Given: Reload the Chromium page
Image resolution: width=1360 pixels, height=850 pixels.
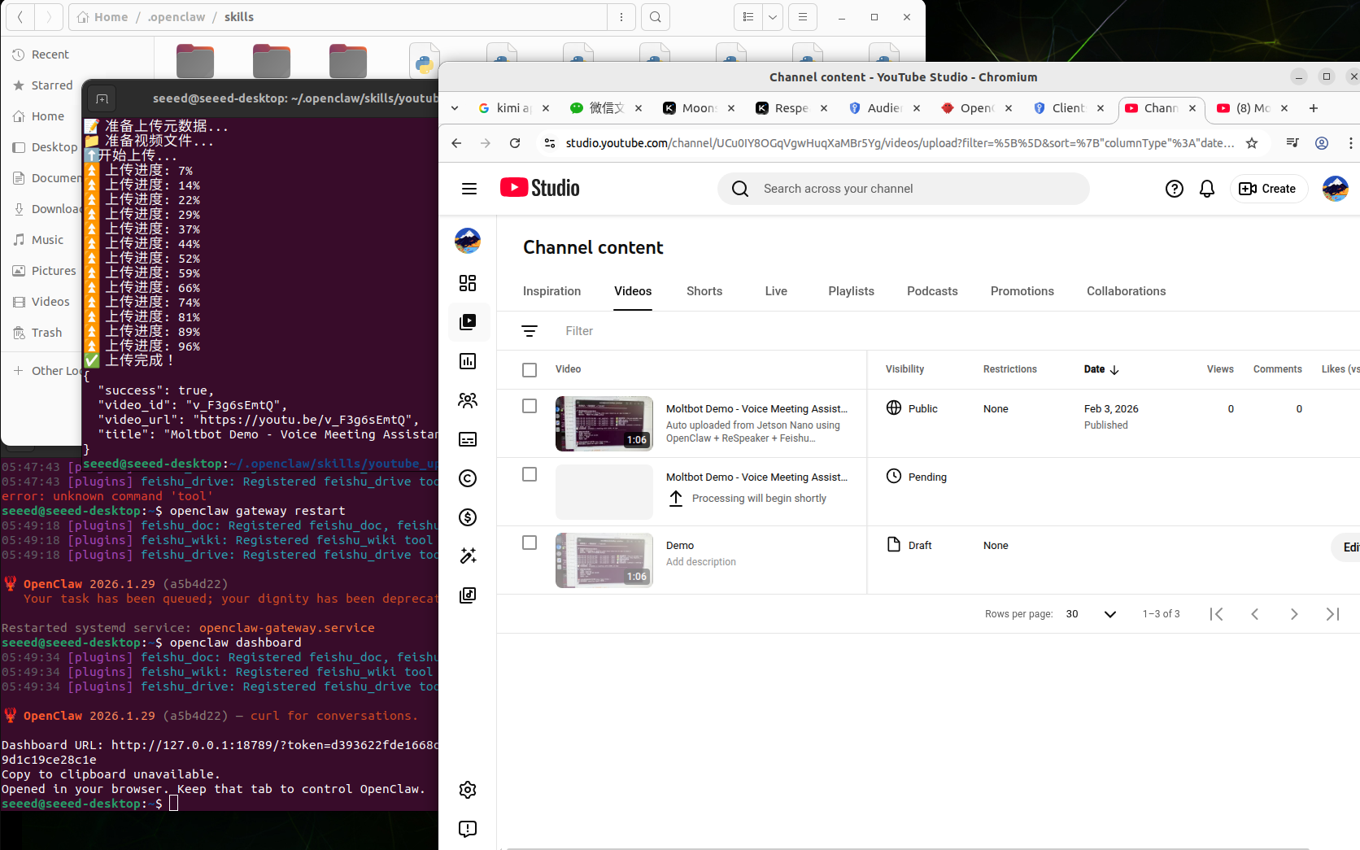Looking at the screenshot, I should [515, 143].
